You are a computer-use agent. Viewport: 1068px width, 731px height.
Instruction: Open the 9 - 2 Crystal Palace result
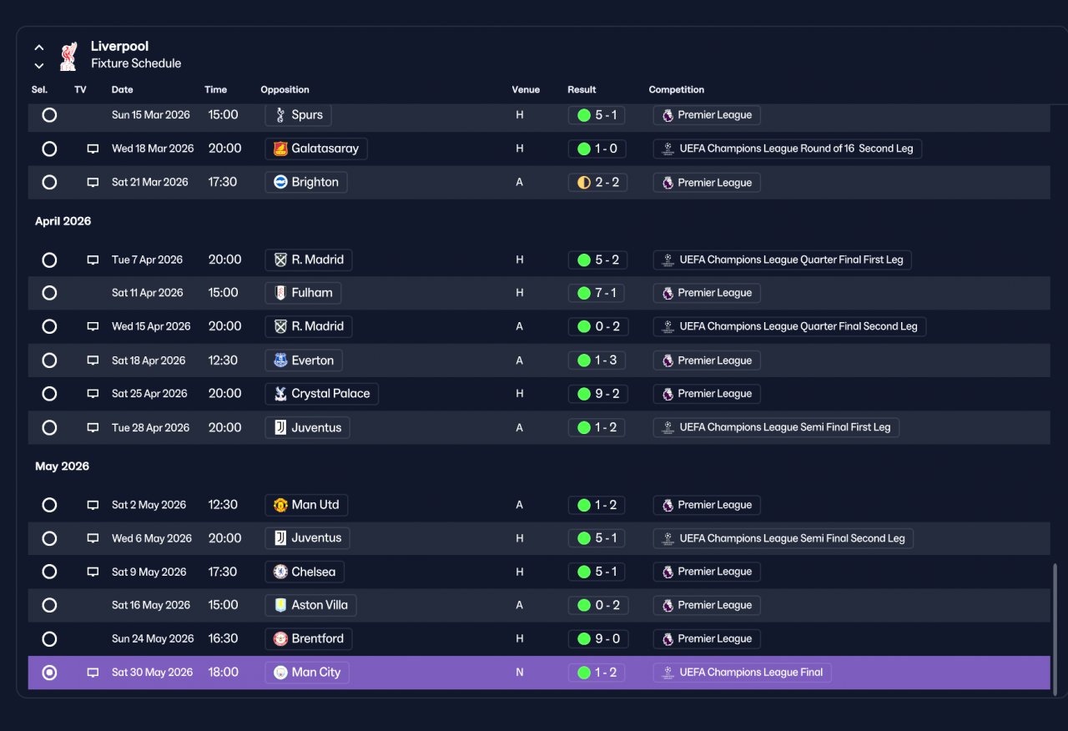coord(597,394)
